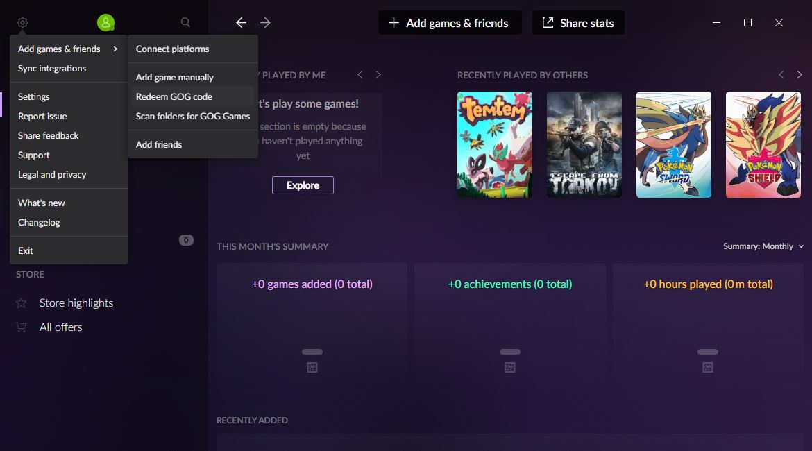Screen dimensions: 812x451
Task: Open Support from the menu
Action: [x=68, y=155]
